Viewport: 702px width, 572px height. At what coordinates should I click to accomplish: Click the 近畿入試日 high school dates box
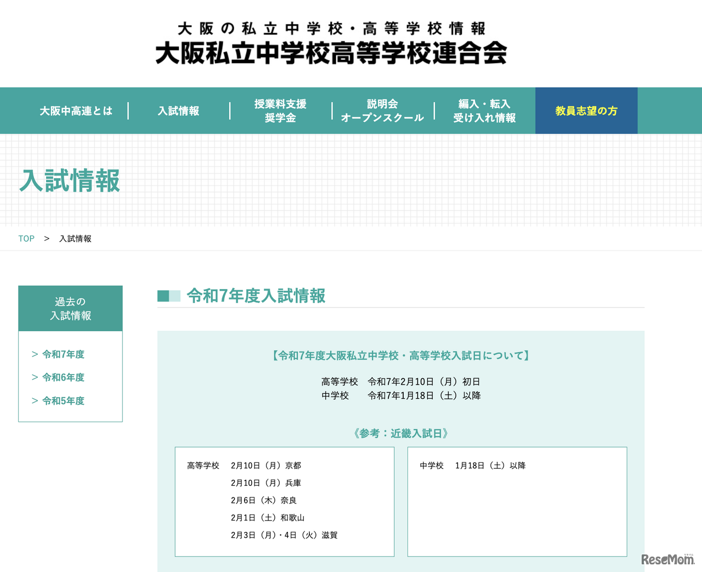pos(284,501)
